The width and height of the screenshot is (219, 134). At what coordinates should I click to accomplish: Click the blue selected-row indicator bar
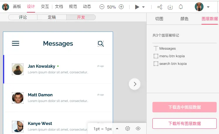pos(4,69)
